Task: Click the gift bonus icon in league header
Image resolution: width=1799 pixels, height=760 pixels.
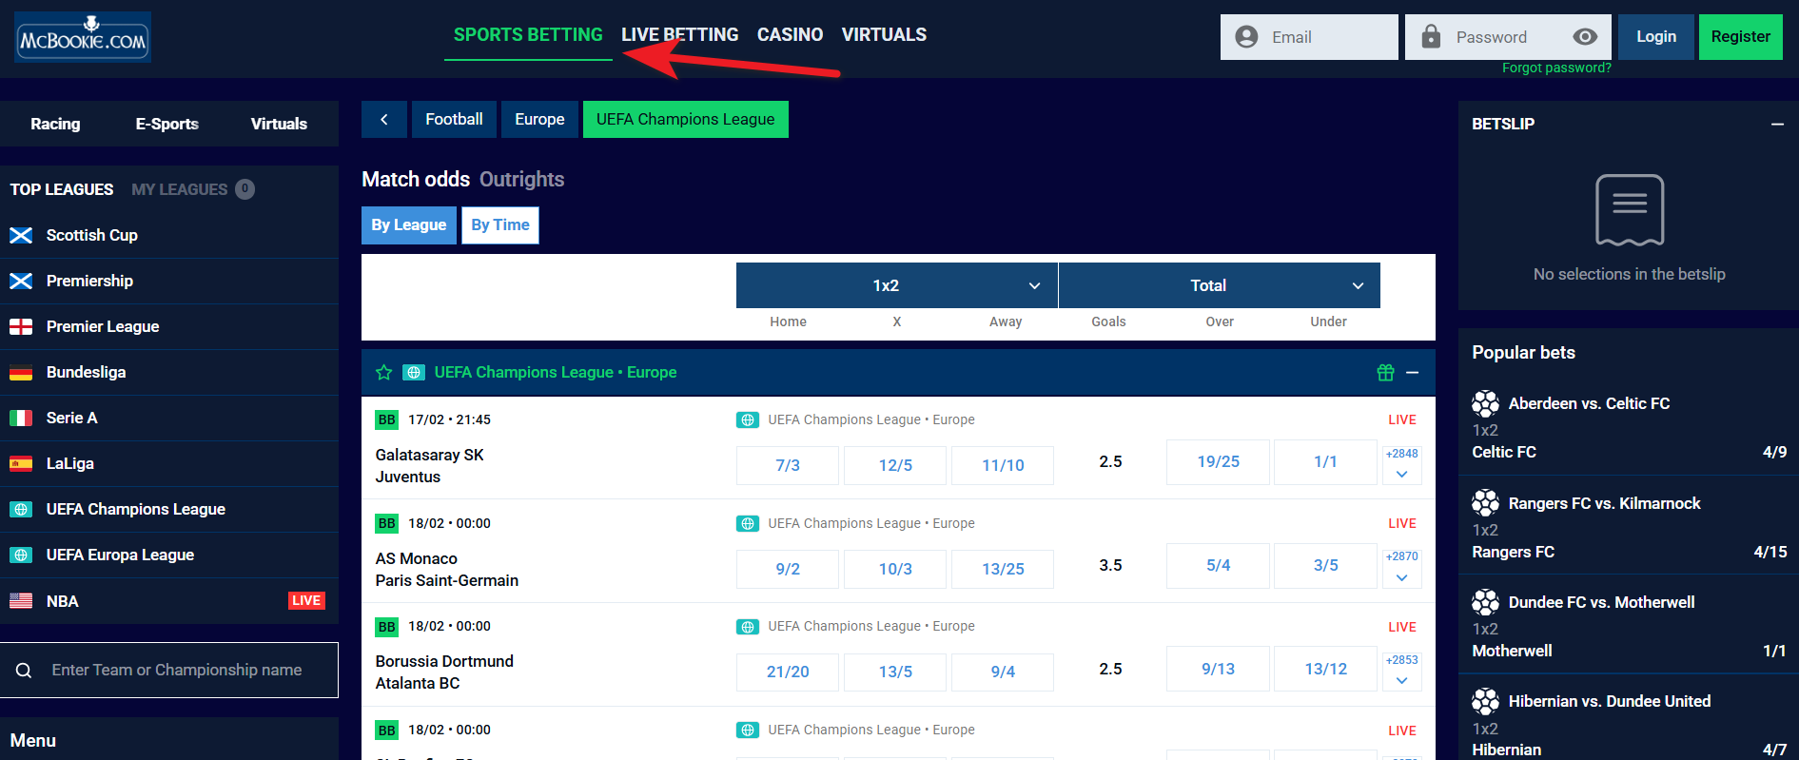Action: pyautogui.click(x=1385, y=373)
